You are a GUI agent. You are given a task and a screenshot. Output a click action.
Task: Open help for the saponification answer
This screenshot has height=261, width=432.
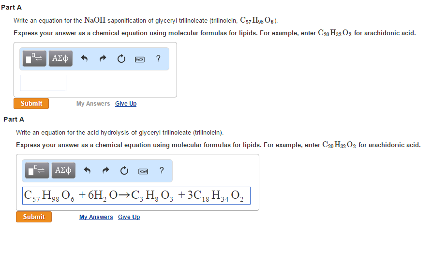point(159,59)
